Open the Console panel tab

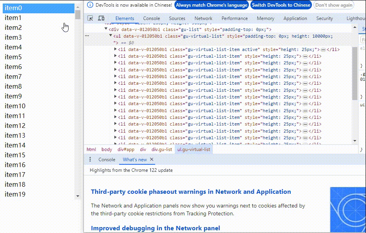[152, 18]
